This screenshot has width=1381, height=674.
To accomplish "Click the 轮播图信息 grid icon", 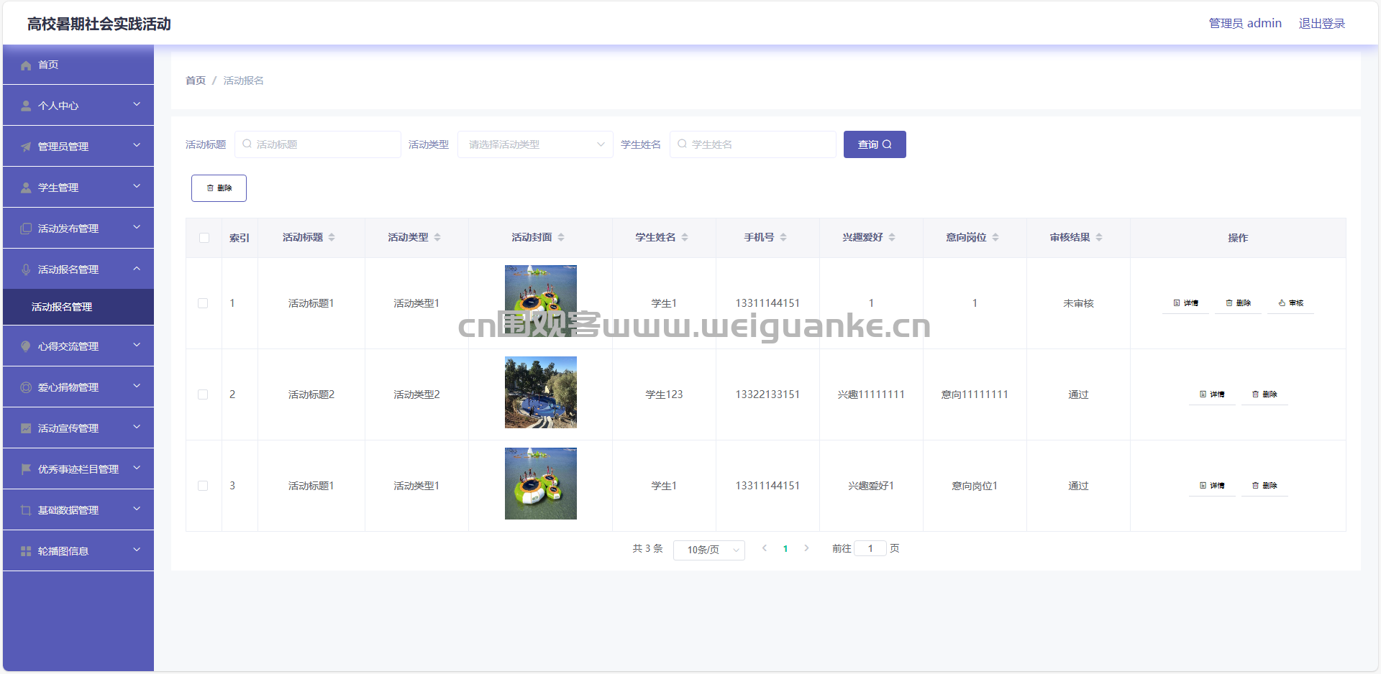I will pos(26,551).
